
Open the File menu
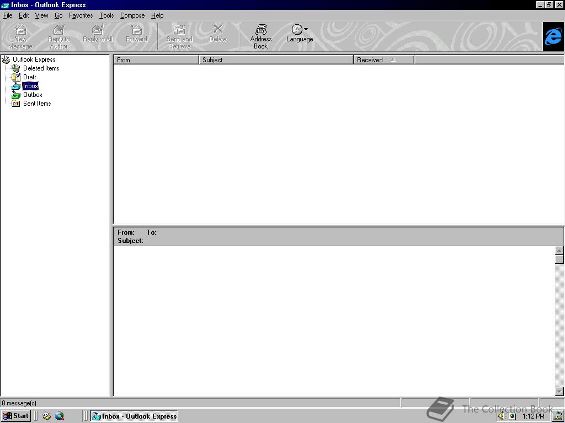tap(8, 15)
